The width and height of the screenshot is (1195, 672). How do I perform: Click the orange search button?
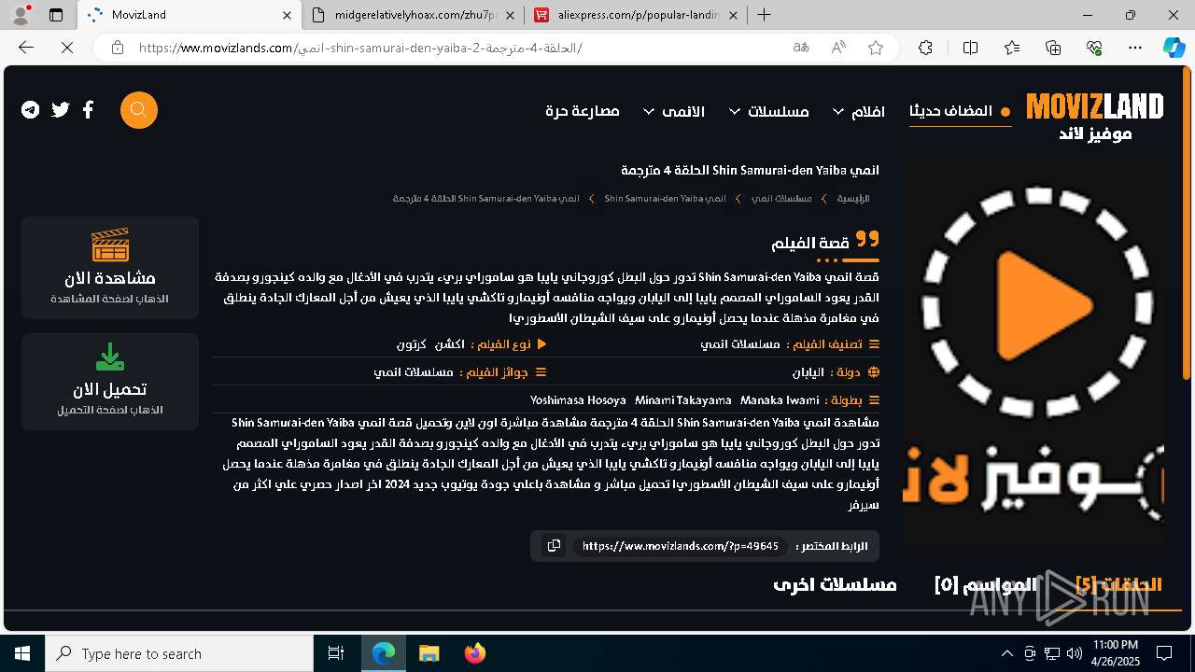(x=139, y=110)
